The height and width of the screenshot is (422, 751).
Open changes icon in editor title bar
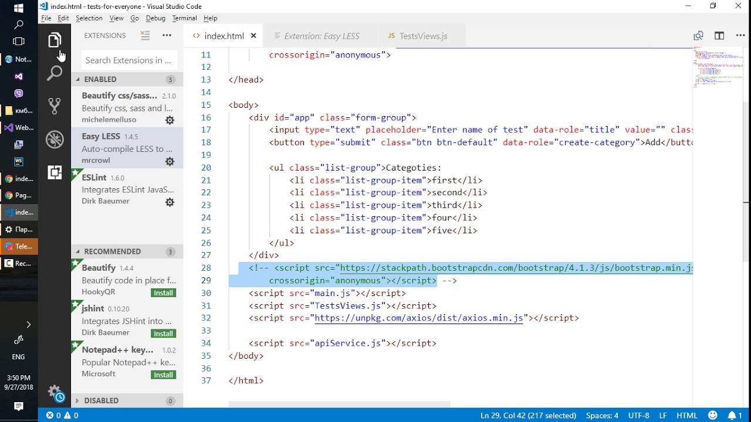pyautogui.click(x=698, y=36)
